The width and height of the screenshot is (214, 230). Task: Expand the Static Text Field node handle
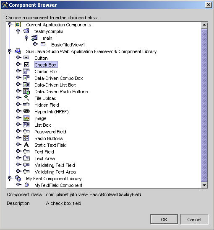(19, 144)
